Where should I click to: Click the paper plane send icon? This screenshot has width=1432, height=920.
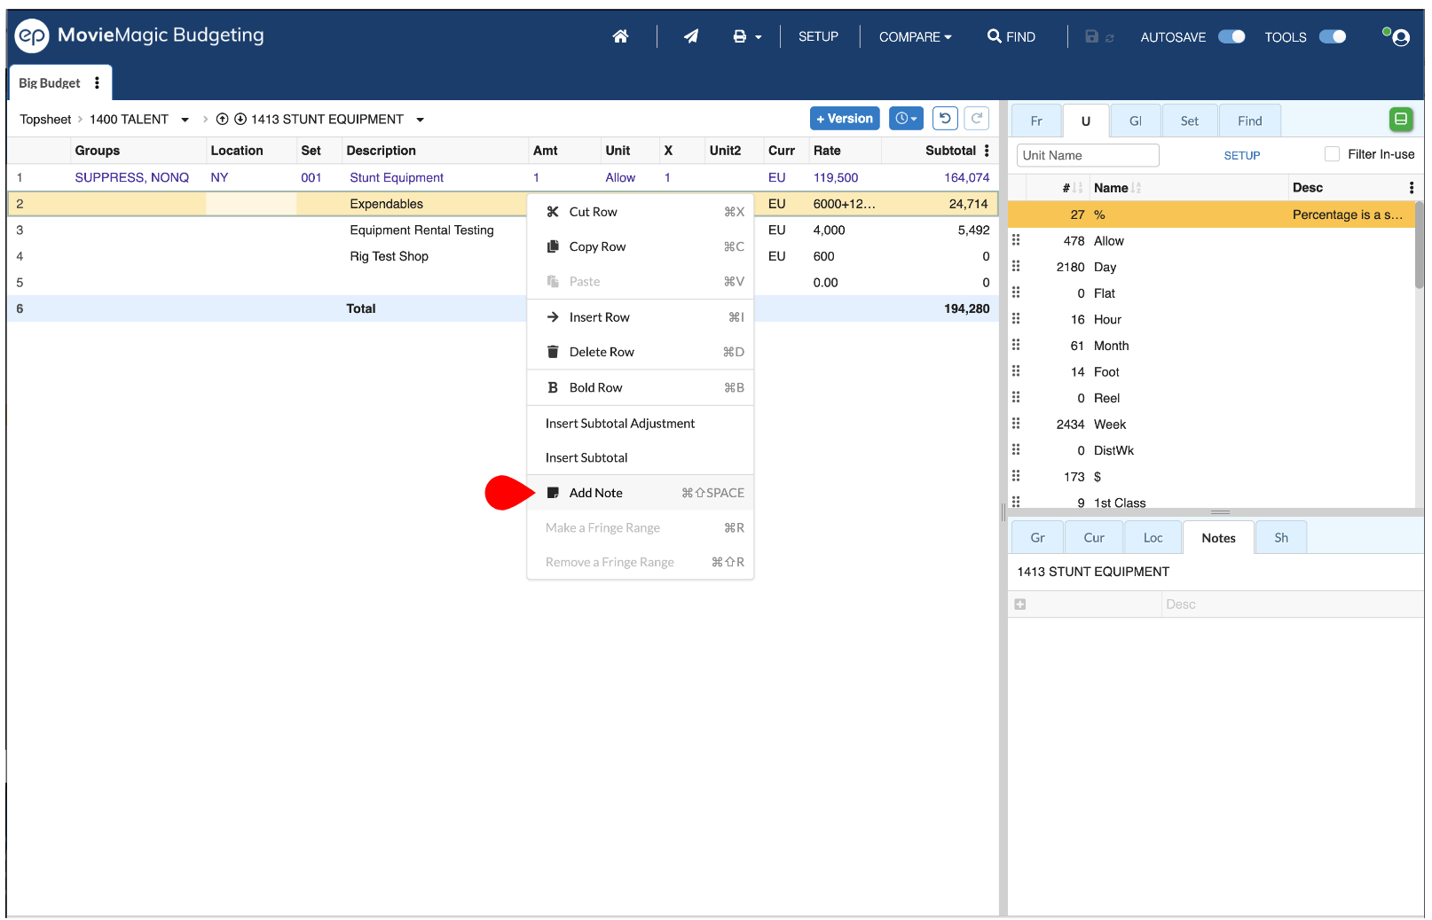[x=691, y=36]
